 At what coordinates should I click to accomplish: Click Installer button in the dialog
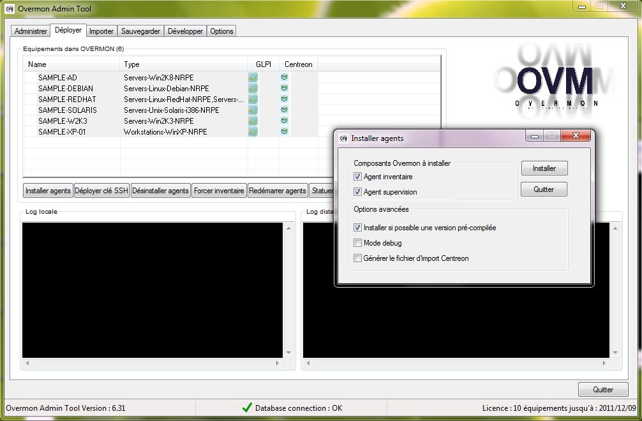point(544,168)
